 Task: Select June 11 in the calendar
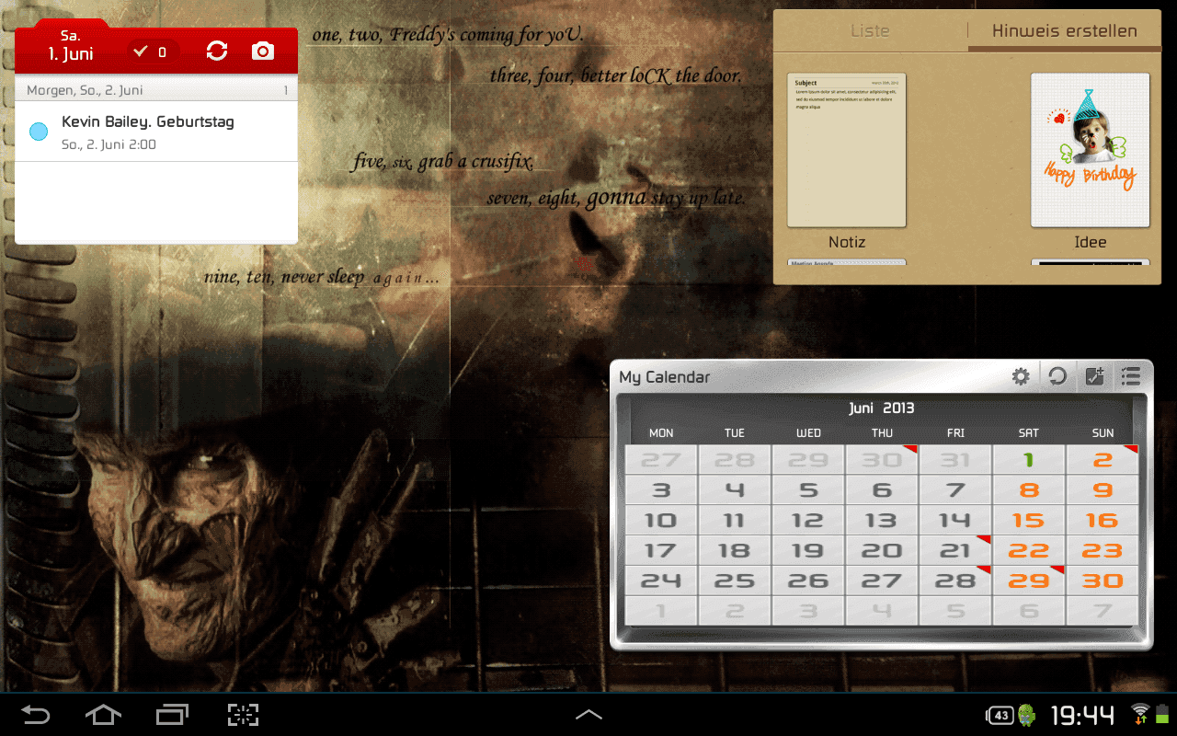[735, 521]
